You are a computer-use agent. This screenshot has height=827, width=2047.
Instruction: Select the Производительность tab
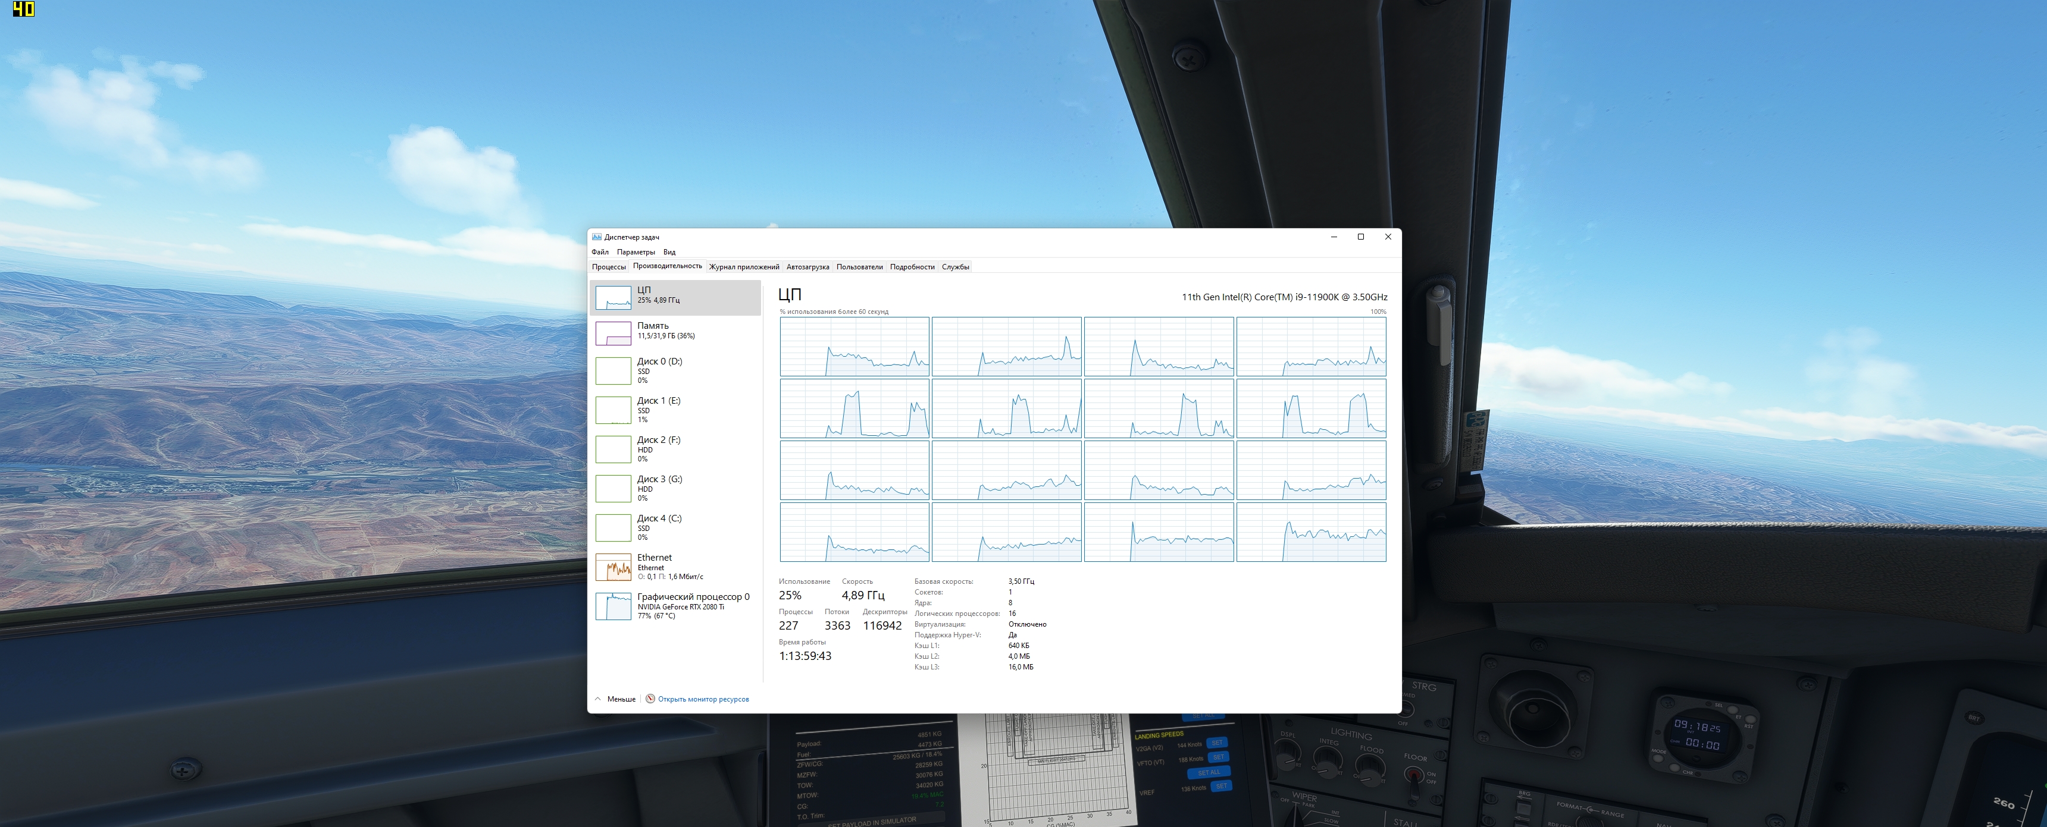668,266
